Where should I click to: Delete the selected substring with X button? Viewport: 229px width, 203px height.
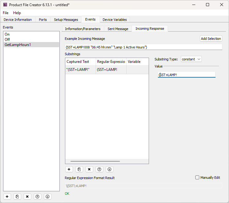tap(89, 169)
